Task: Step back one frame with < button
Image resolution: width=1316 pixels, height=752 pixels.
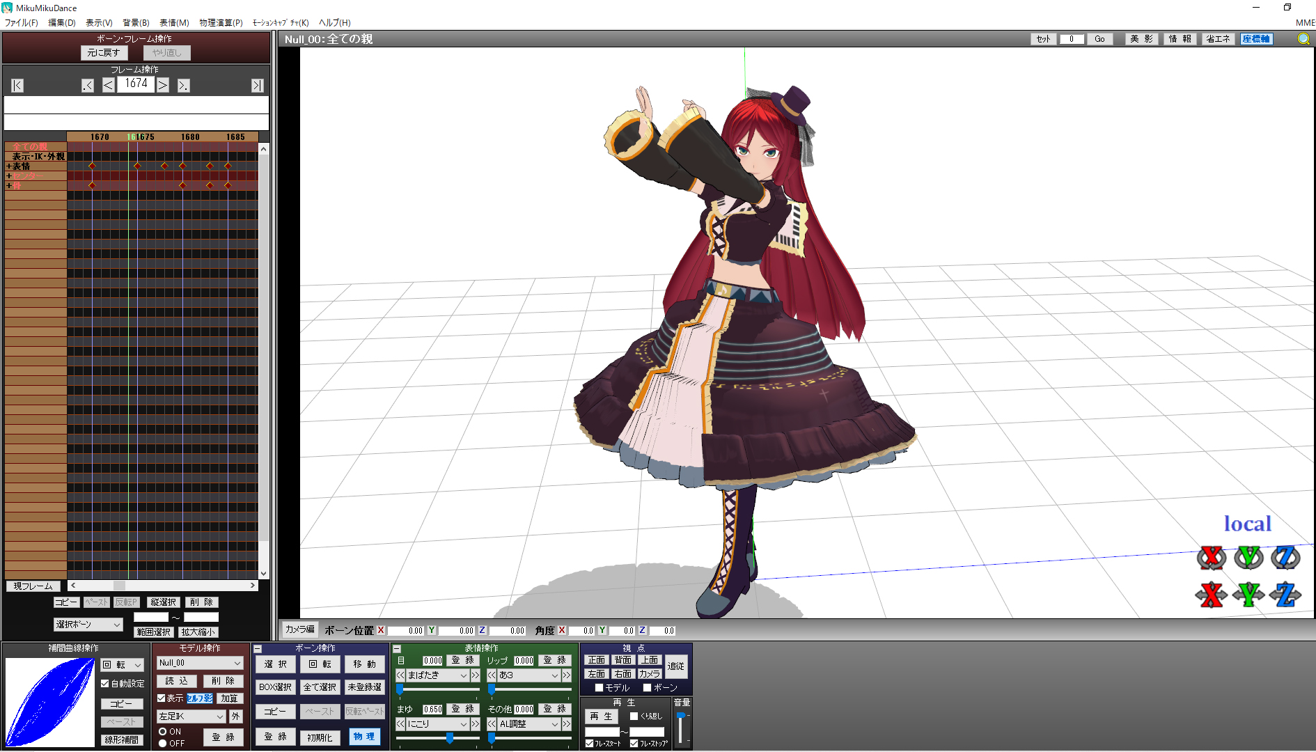Action: (109, 85)
